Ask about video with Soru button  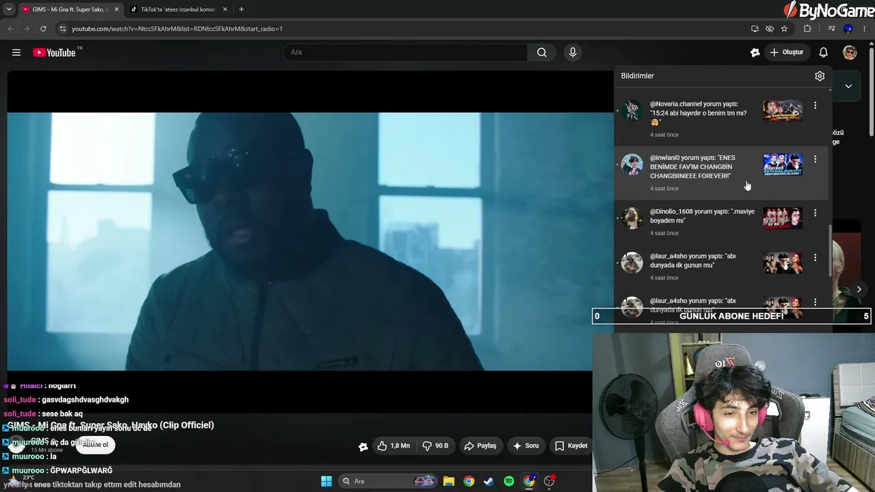pos(526,446)
